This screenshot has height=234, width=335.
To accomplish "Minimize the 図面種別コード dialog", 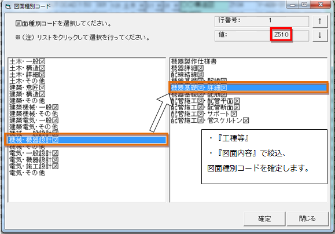I will [293, 5].
